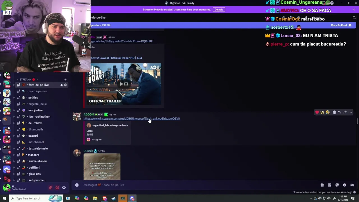Expand thread arrow beside ceasuri channel

pyautogui.click(x=14, y=136)
